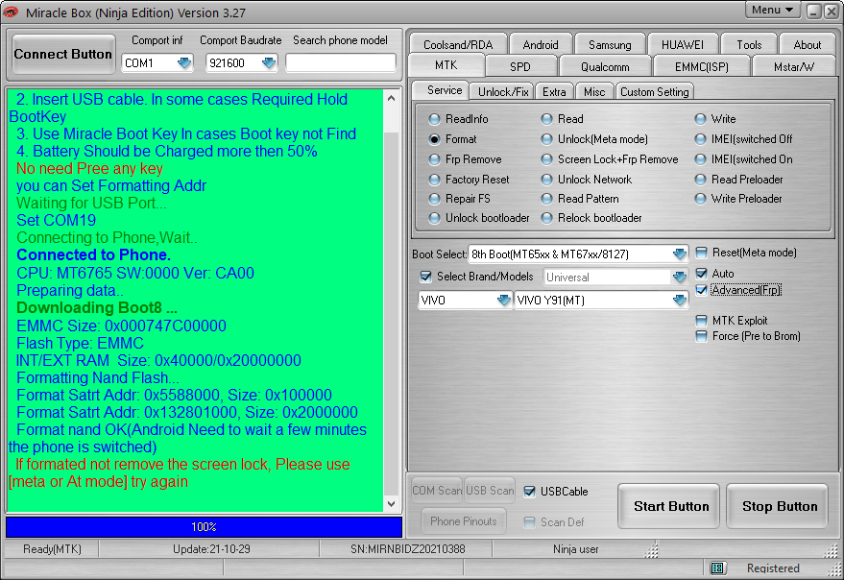Enable Force (Pre to Brom) checkbox
Image resolution: width=844 pixels, height=580 pixels.
click(701, 337)
